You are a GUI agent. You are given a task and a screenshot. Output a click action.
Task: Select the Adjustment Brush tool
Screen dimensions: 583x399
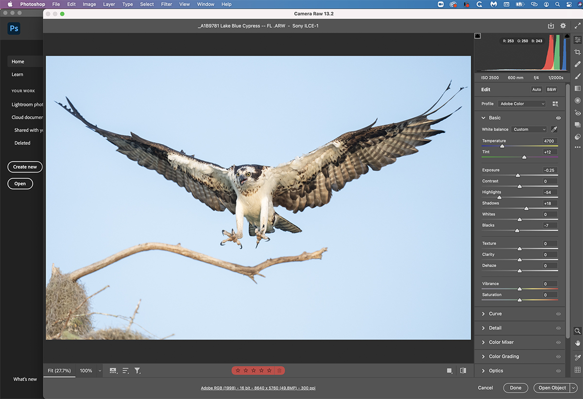click(x=577, y=76)
